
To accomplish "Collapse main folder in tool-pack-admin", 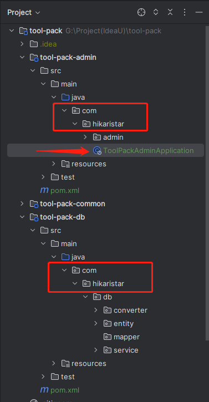I will [x=43, y=84].
